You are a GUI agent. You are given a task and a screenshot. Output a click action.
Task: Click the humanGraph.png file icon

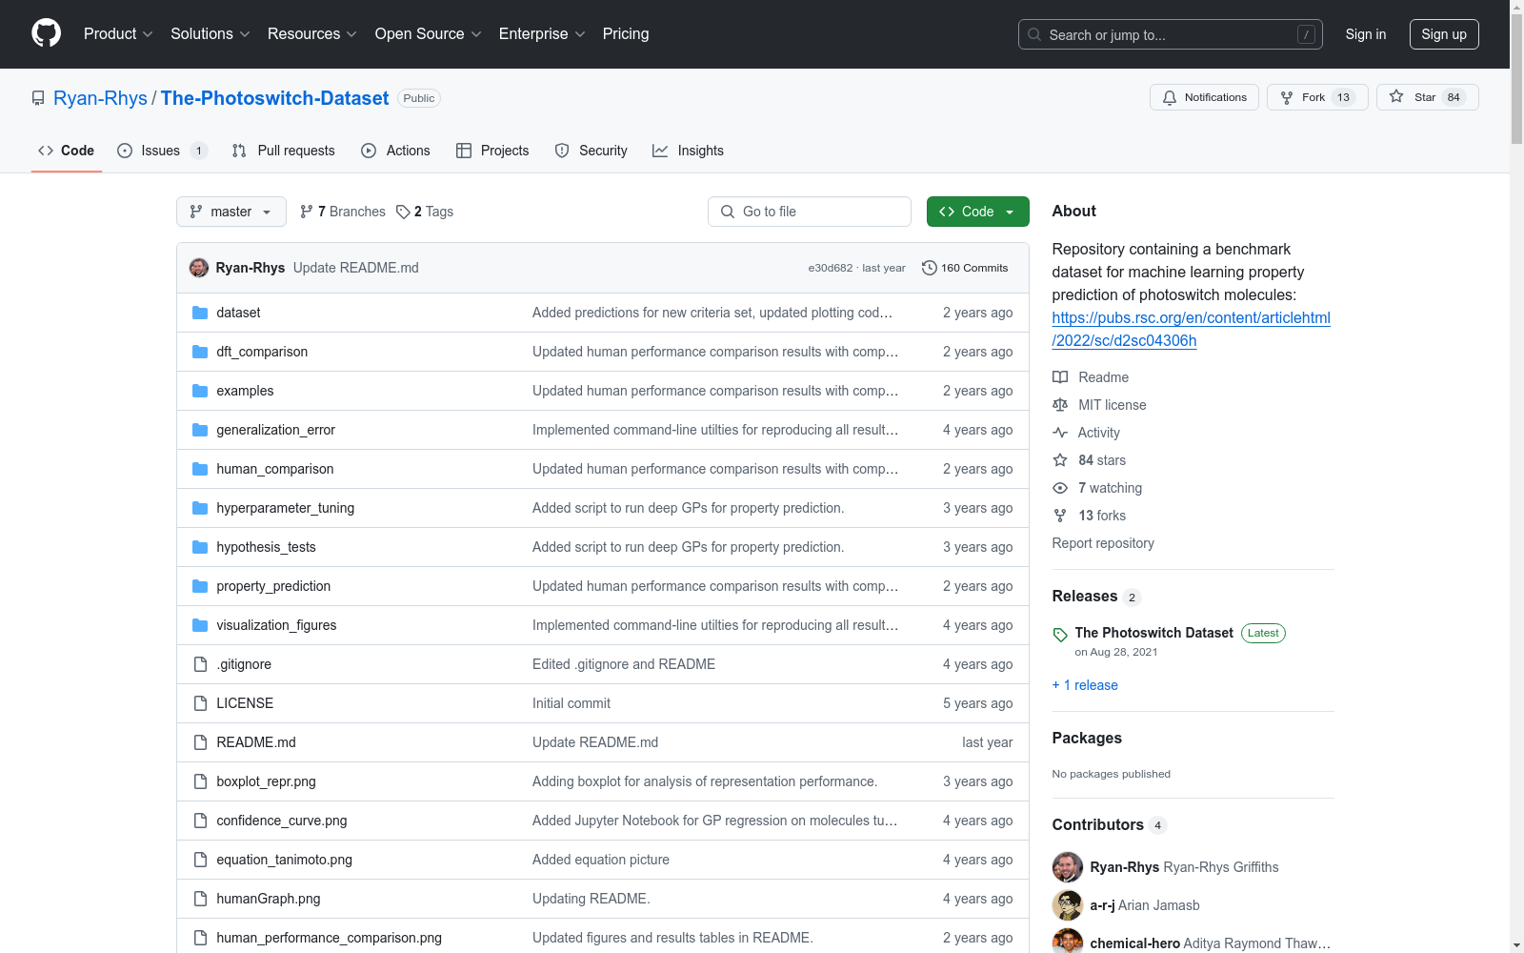point(200,899)
